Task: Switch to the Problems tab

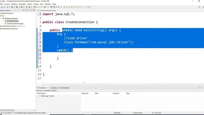Action: click(x=42, y=88)
